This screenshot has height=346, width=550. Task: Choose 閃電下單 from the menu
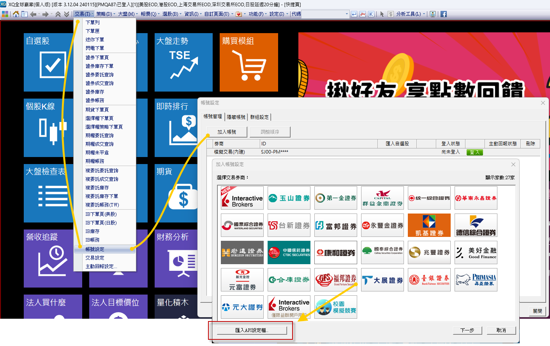tap(95, 48)
